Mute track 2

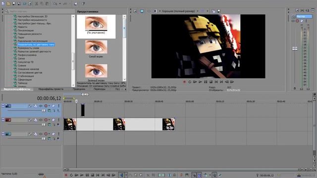click(53, 120)
